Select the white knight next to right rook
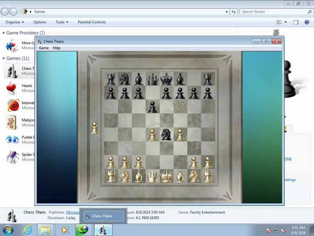314x236 pixels. [194, 176]
